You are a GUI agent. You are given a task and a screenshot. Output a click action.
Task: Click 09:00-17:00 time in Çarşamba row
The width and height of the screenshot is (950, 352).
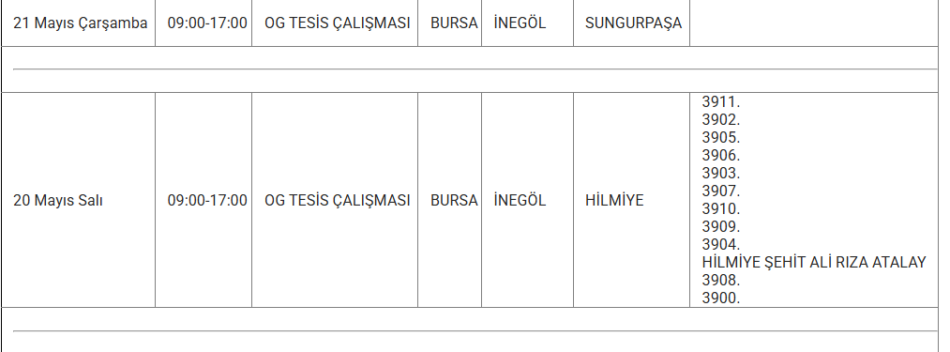[207, 23]
